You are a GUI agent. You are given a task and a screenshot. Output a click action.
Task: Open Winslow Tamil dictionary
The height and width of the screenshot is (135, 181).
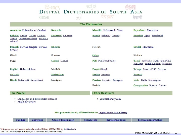[167, 64]
